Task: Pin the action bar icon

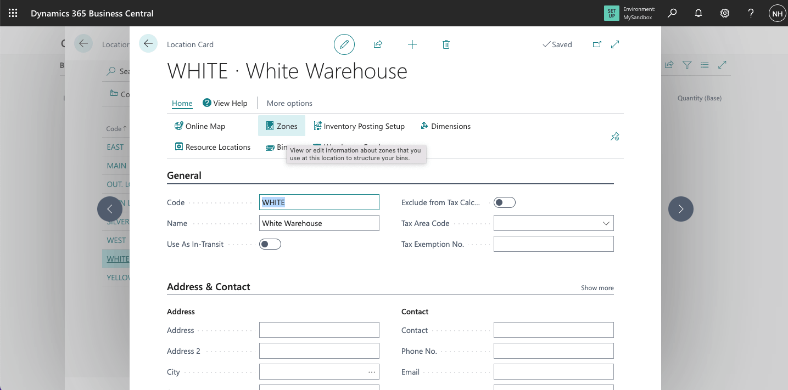Action: [x=615, y=137]
